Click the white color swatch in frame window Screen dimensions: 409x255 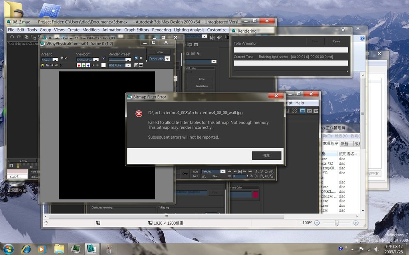click(x=103, y=65)
